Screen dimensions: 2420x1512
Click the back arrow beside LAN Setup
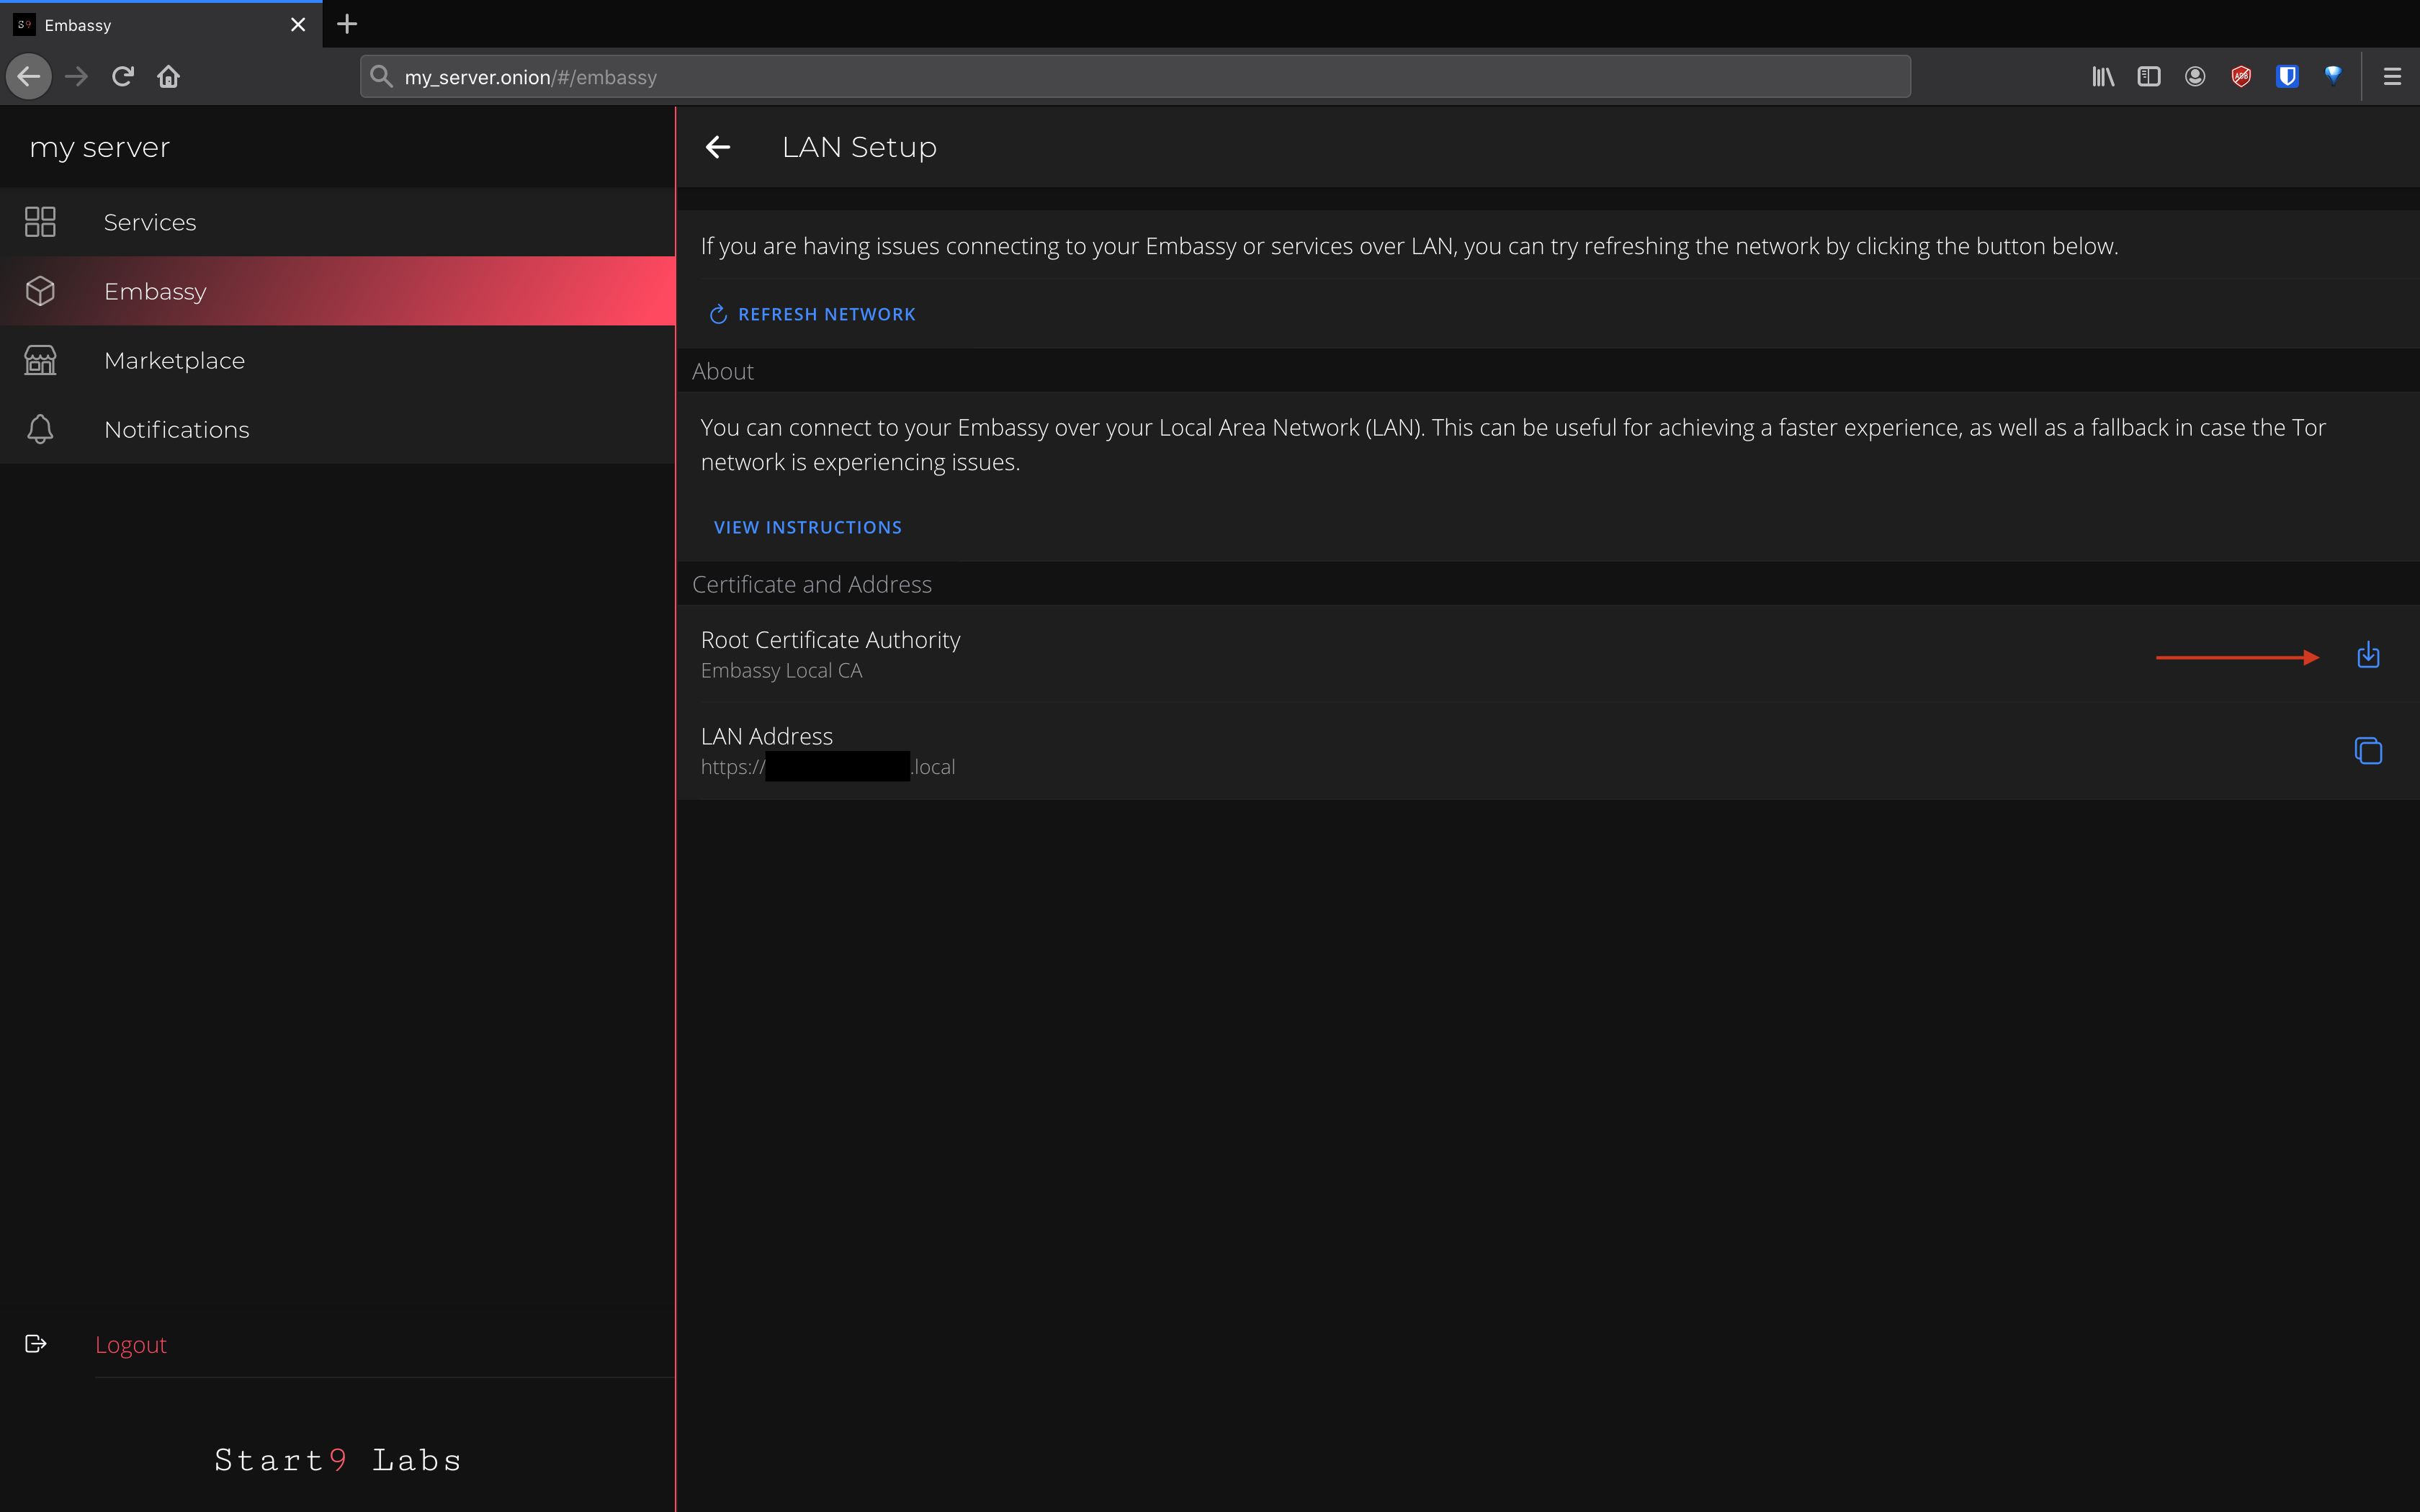(718, 147)
